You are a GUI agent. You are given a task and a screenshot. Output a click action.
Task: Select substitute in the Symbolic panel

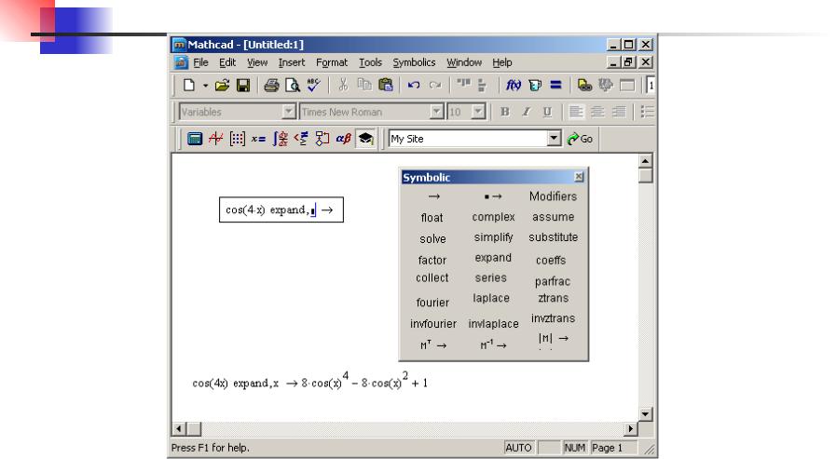(x=553, y=237)
